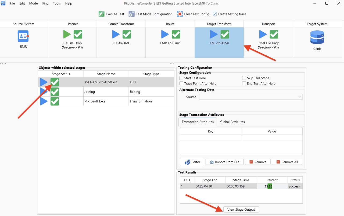Open the File menu
Viewport: 344px width, 216px height.
[x=12, y=3]
